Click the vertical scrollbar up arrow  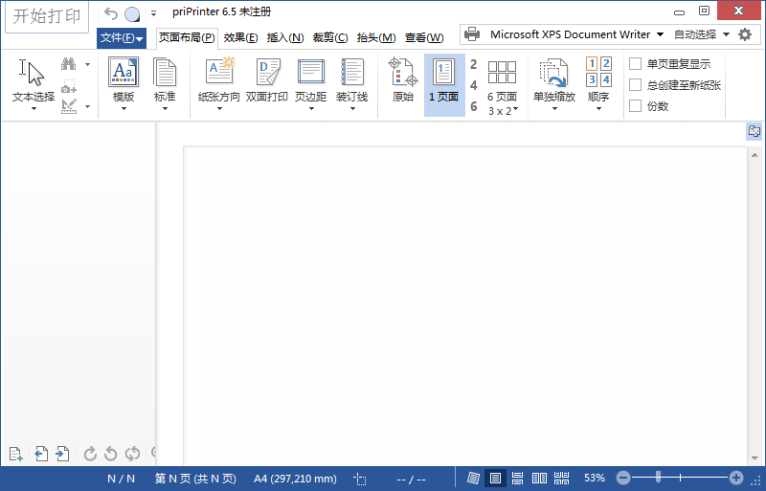pos(755,155)
